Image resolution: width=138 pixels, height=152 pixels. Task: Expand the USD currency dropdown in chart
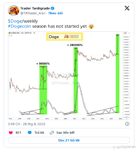127,33
